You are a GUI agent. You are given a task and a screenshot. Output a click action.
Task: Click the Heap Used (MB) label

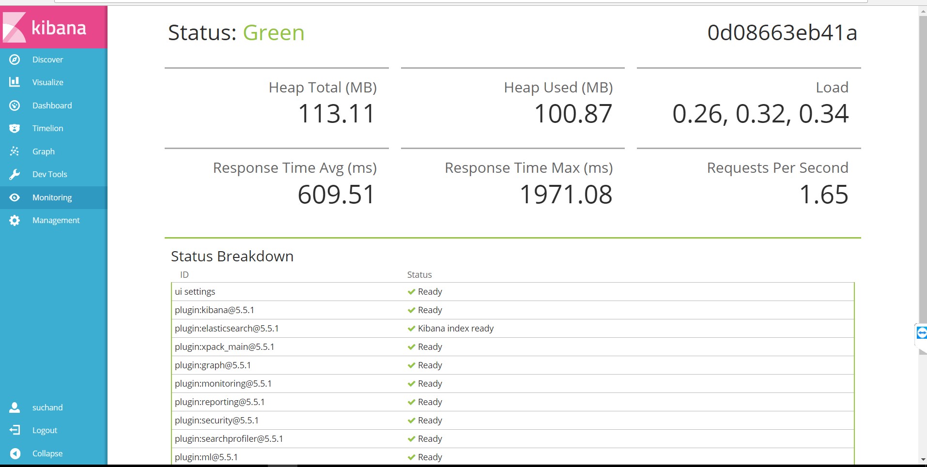coord(558,88)
